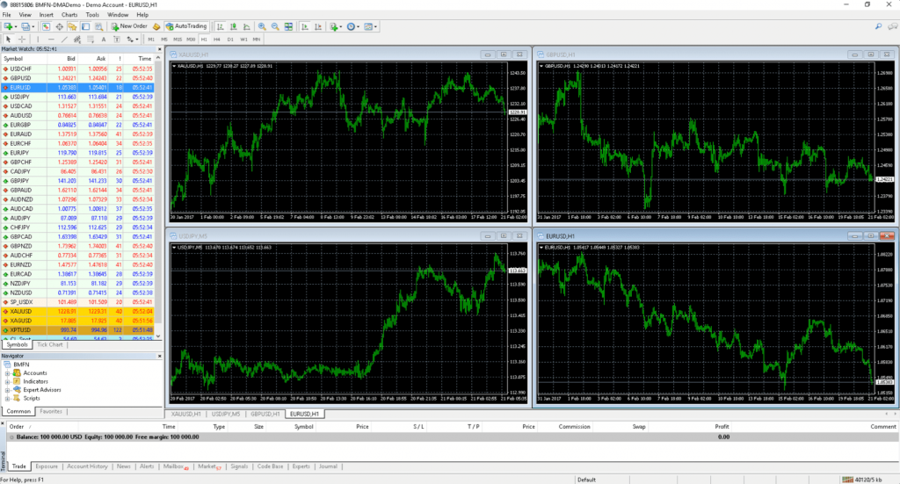This screenshot has width=900, height=484.
Task: Switch timeframe to D1
Action: click(230, 40)
